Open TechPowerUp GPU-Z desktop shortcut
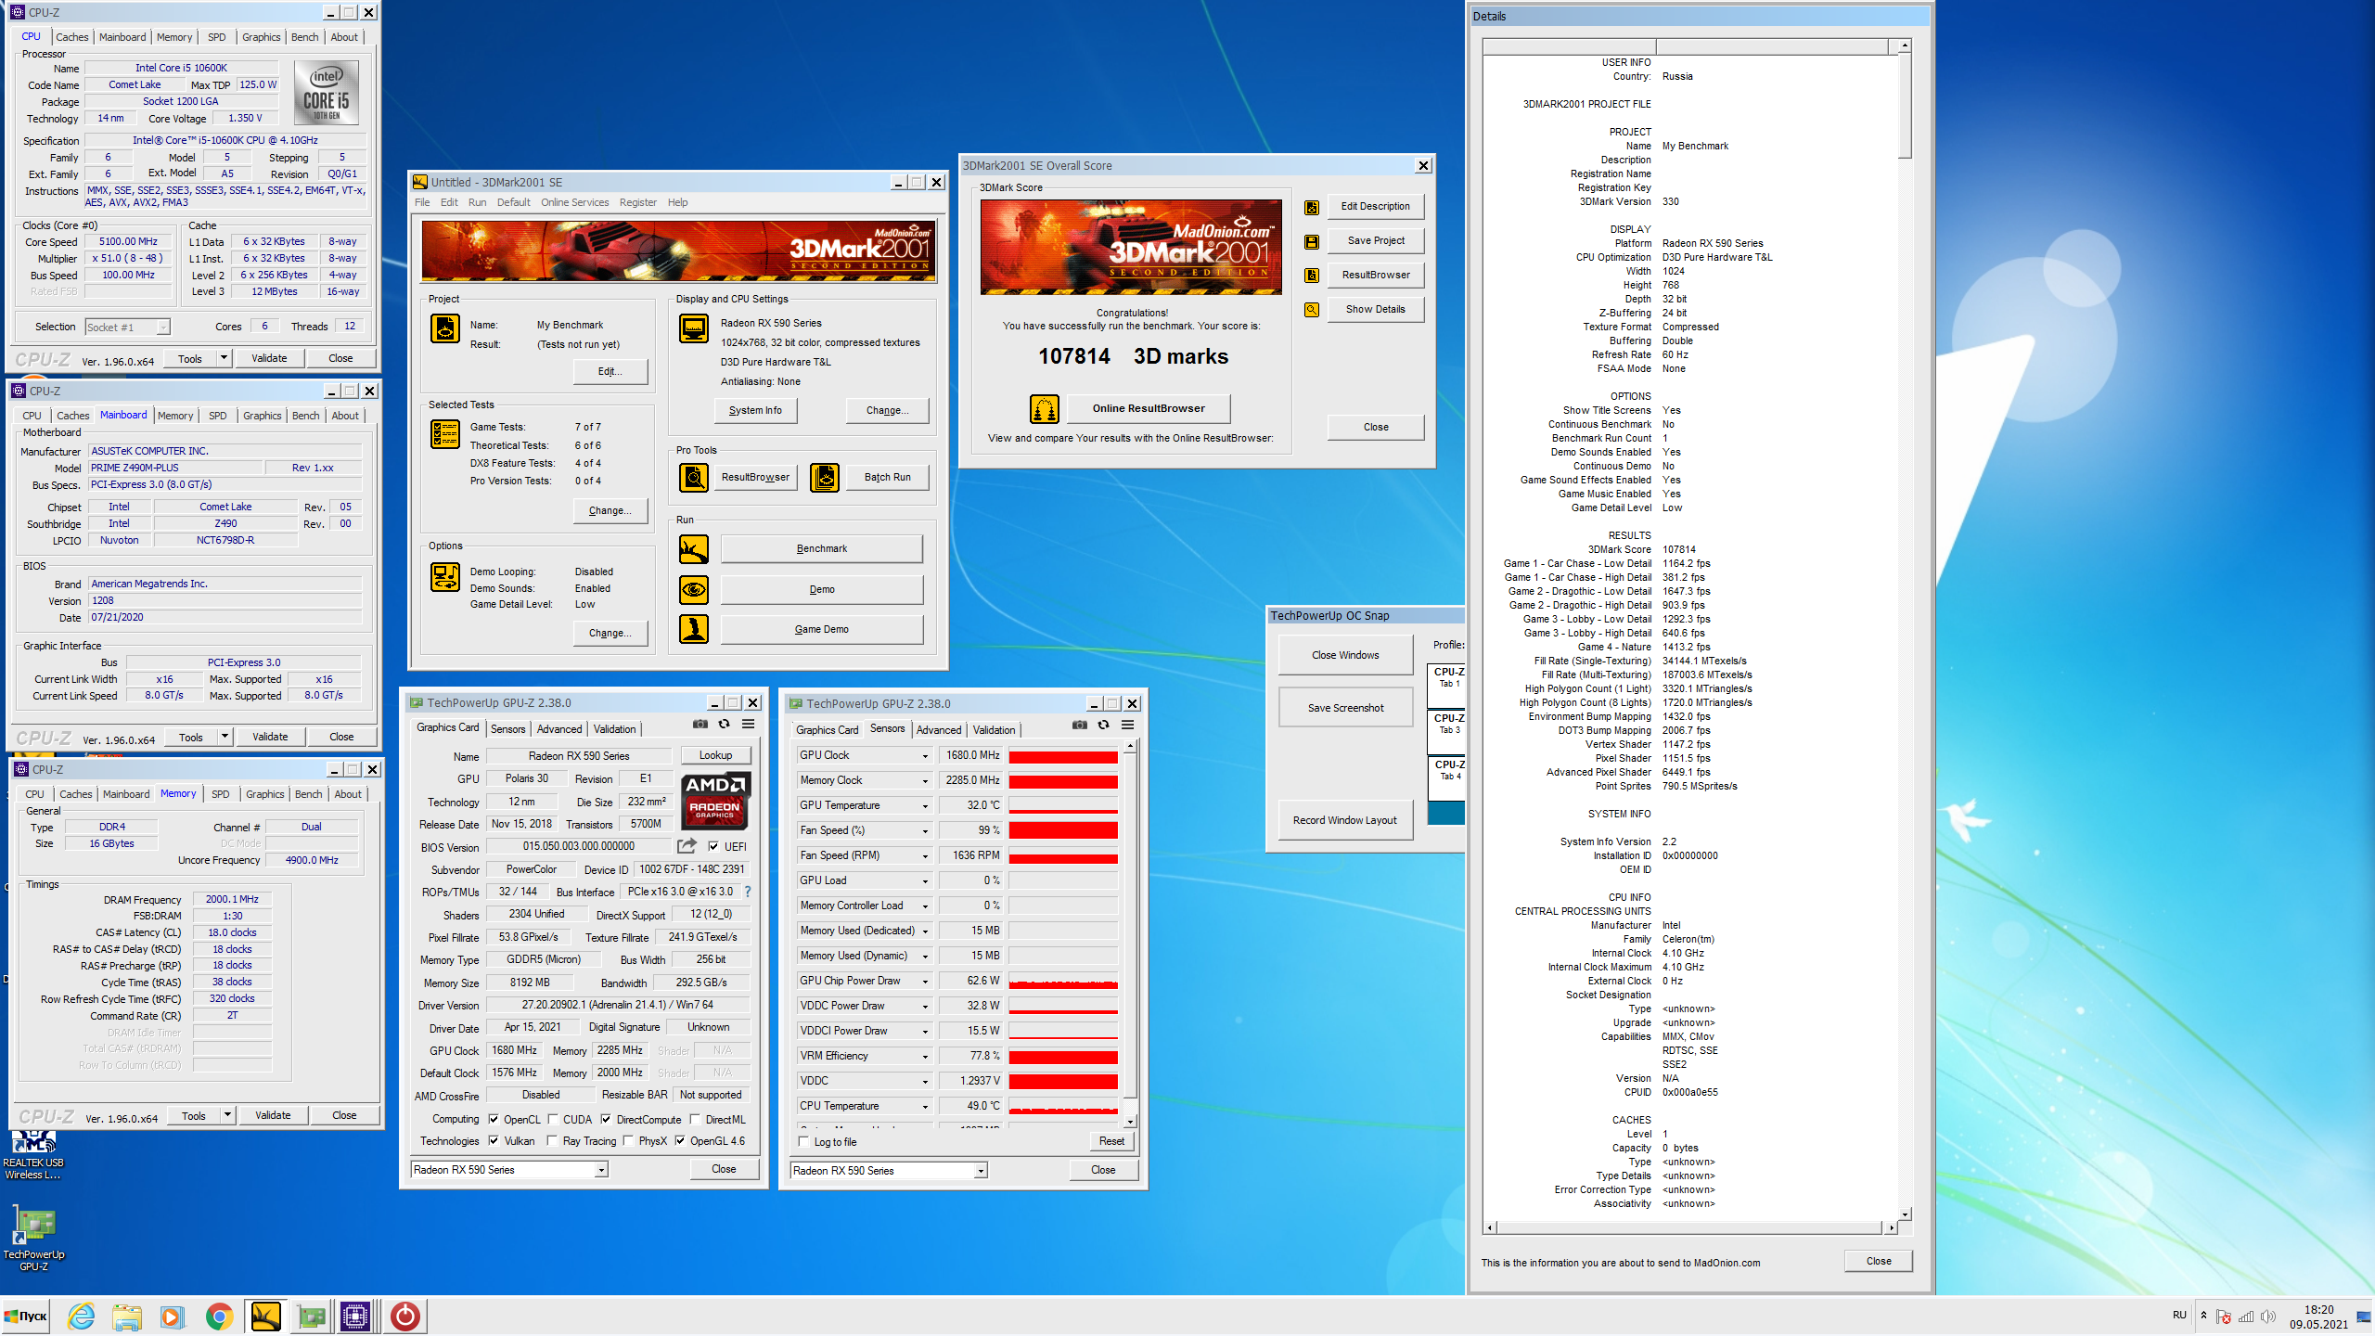The height and width of the screenshot is (1336, 2375). (33, 1238)
